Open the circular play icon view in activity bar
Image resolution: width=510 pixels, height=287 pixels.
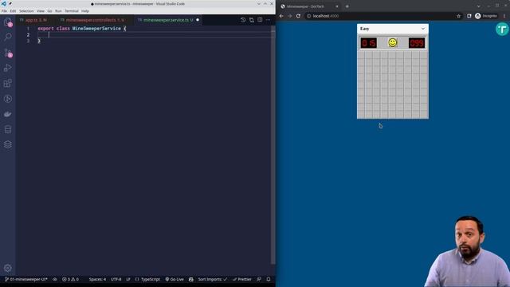pos(8,99)
